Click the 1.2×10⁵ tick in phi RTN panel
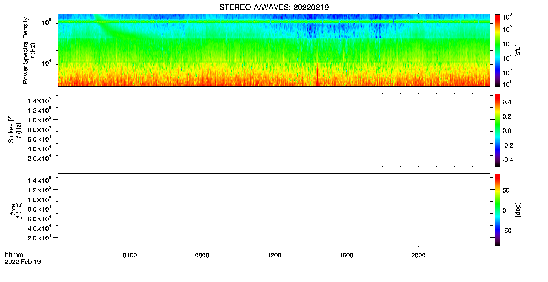Viewport: 548px width, 282px height. tap(39, 190)
